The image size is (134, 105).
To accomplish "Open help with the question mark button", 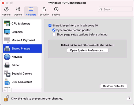I will click(129, 99).
